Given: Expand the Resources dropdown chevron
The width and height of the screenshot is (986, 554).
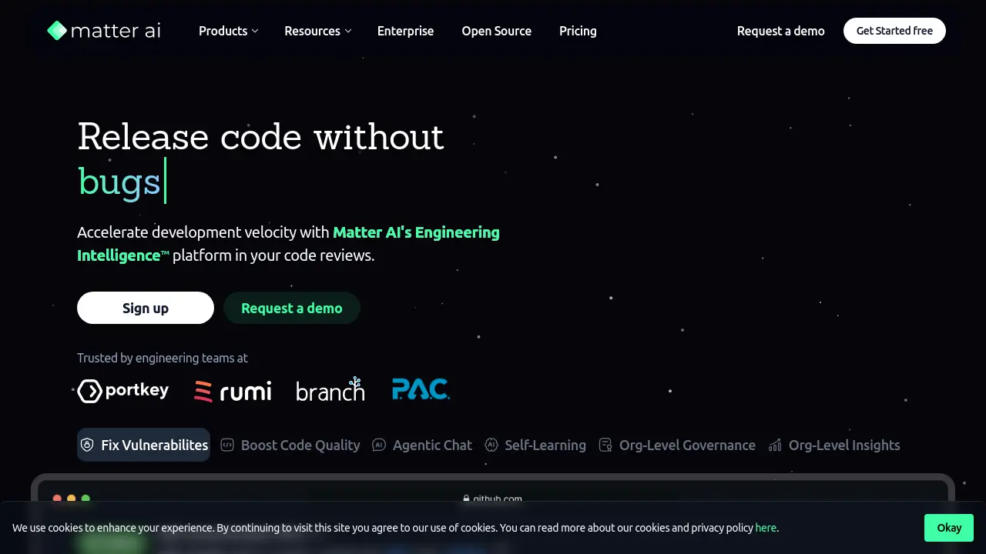Looking at the screenshot, I should (348, 32).
